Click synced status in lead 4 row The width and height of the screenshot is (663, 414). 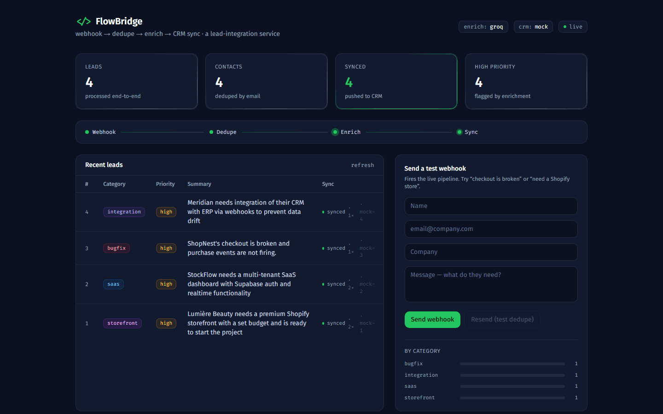click(333, 212)
